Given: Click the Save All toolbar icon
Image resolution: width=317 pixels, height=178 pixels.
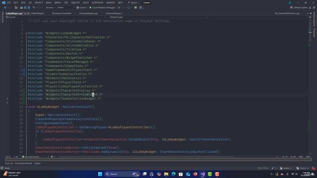Looking at the screenshot, I should tap(29, 7).
